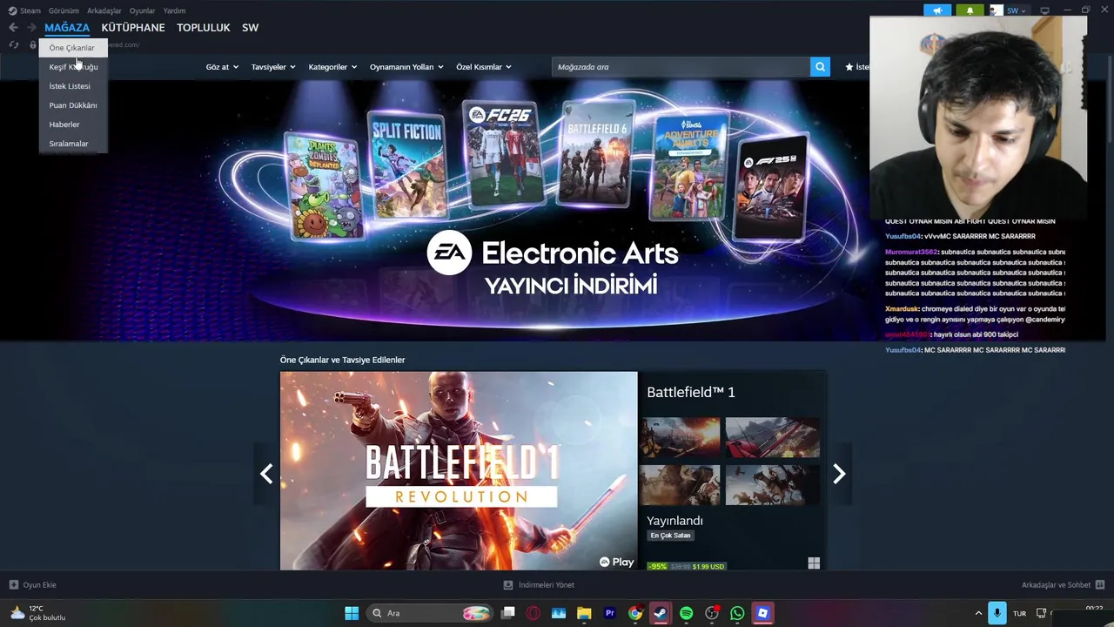Switch to Big Picture mode icon
The width and height of the screenshot is (1114, 627).
pyautogui.click(x=1044, y=10)
